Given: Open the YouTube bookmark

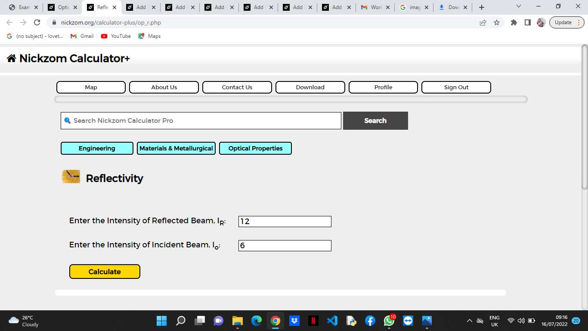Looking at the screenshot, I should coord(116,36).
